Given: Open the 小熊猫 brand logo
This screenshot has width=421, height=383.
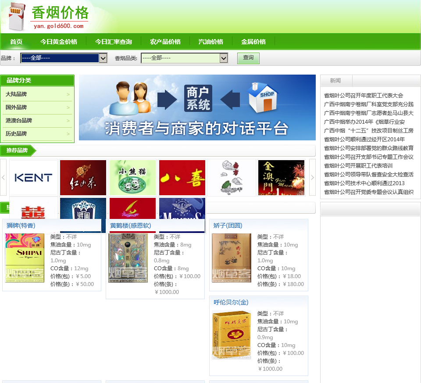Looking at the screenshot, I should 132,178.
